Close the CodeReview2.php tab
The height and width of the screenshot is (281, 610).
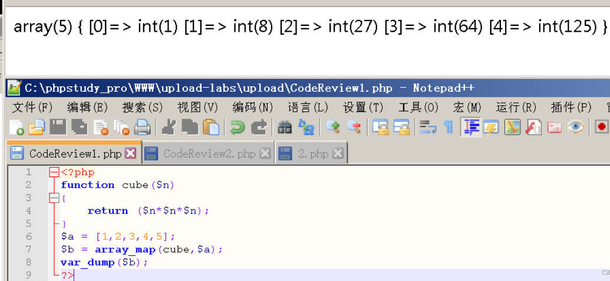tap(265, 153)
